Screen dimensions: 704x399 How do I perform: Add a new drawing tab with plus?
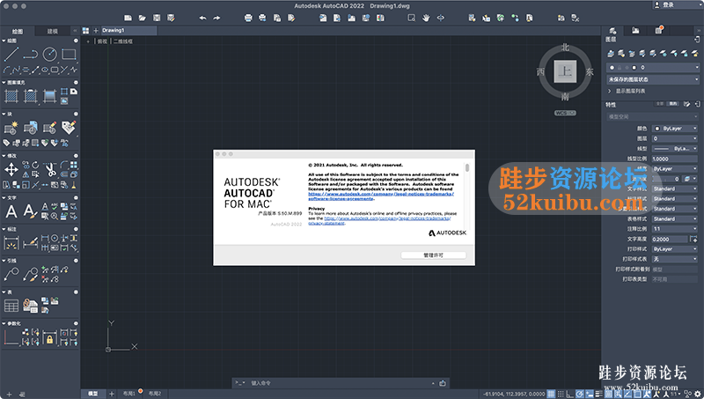[96, 31]
